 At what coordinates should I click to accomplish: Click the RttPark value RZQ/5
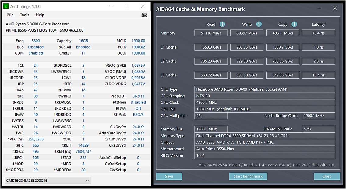pyautogui.click(x=138, y=114)
